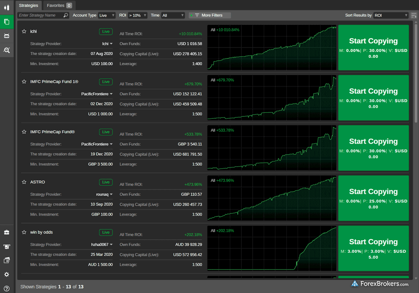The height and width of the screenshot is (293, 419).
Task: Open the Trade candlestick section in sidebar
Action: coord(7,8)
